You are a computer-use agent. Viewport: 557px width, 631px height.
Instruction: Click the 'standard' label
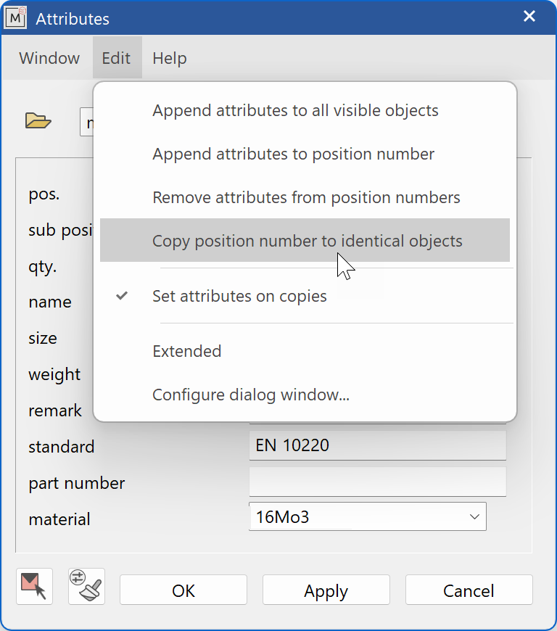pos(61,447)
